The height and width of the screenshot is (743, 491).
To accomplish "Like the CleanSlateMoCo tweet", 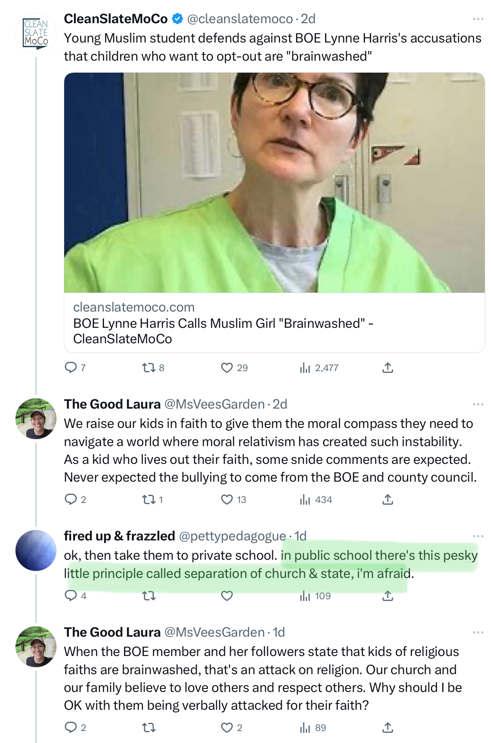I will (x=227, y=367).
